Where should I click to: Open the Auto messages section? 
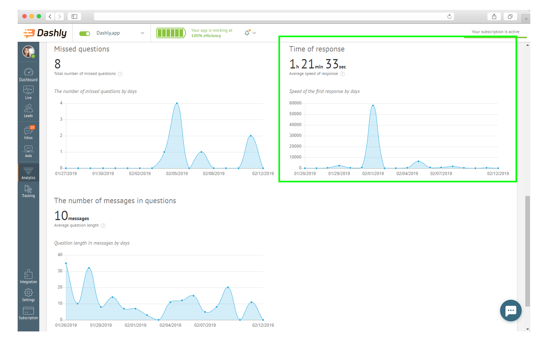tap(28, 151)
